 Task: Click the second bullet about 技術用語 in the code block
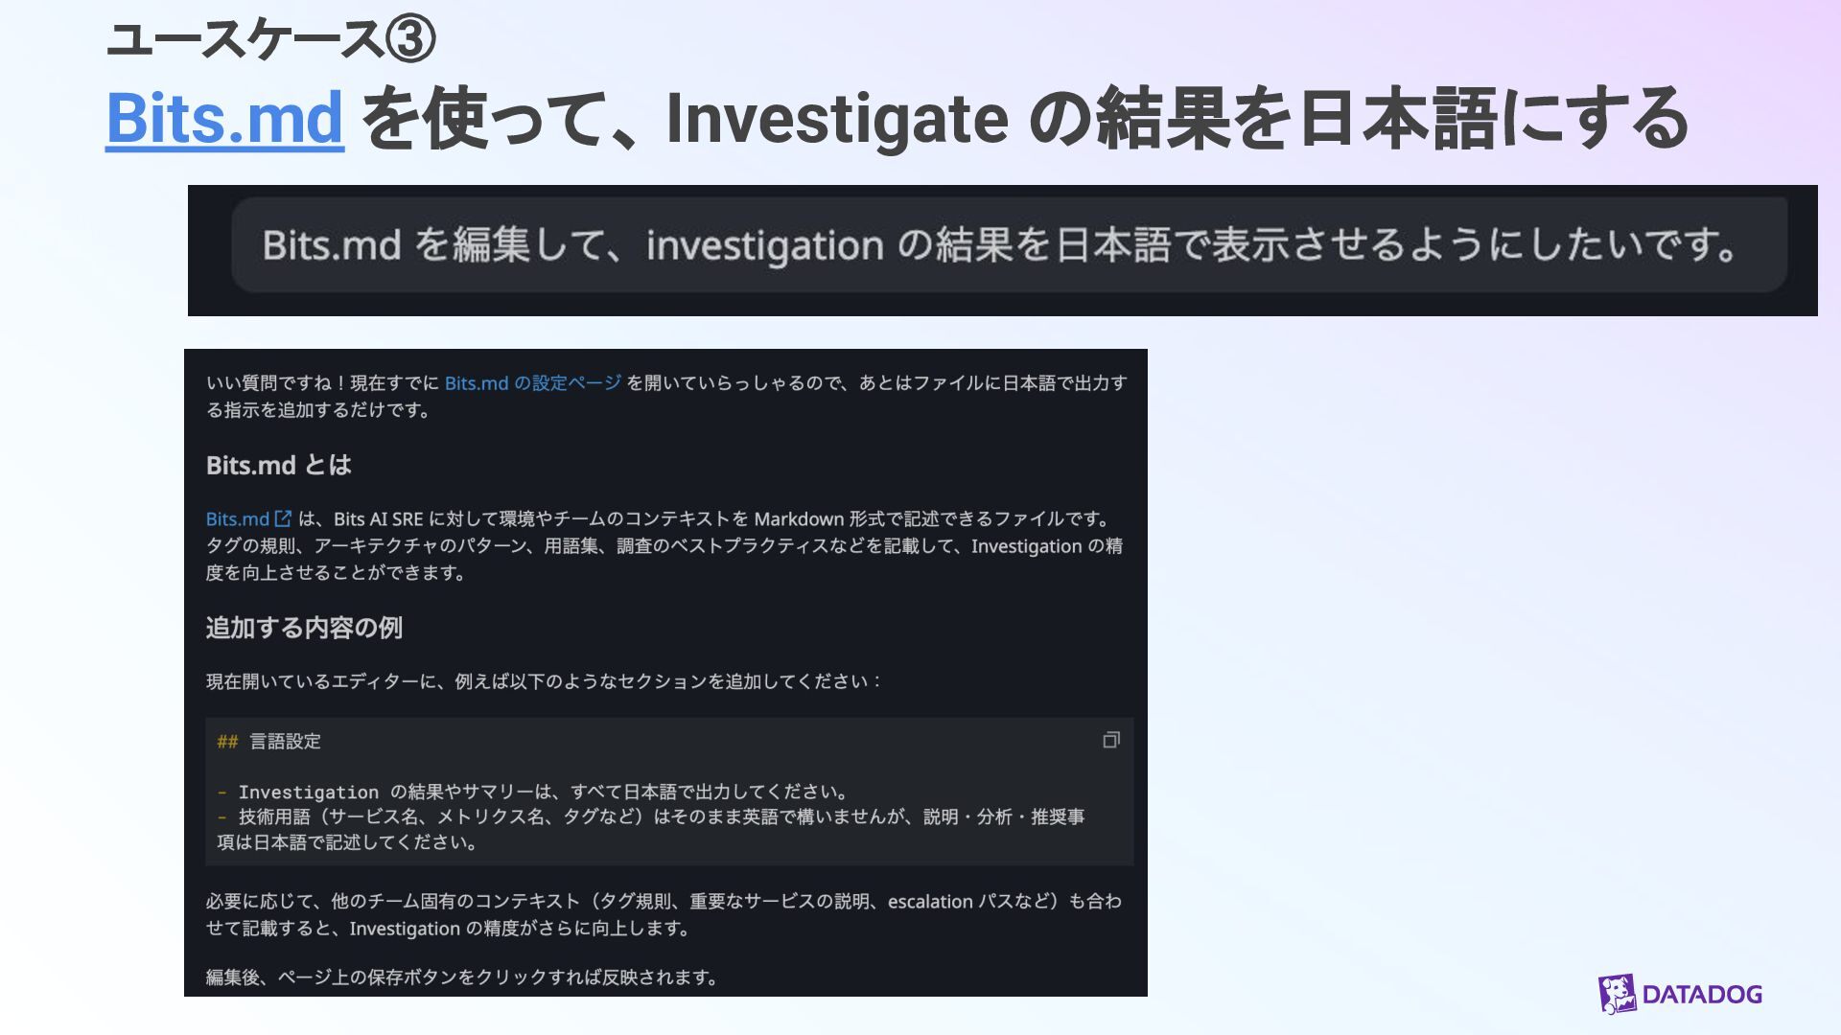(652, 817)
